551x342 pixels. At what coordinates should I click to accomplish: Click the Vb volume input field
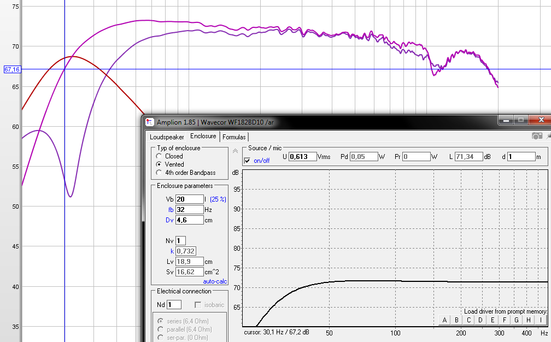click(x=189, y=199)
